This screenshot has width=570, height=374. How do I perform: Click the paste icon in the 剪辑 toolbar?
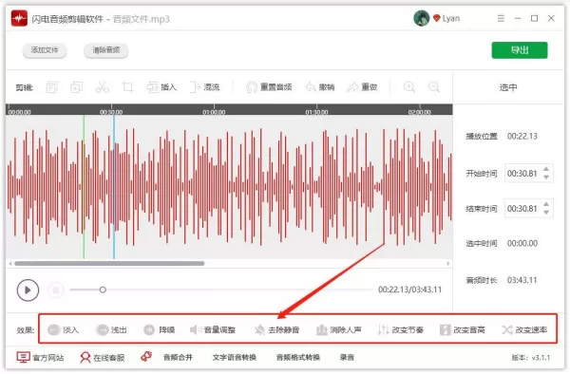click(x=77, y=87)
